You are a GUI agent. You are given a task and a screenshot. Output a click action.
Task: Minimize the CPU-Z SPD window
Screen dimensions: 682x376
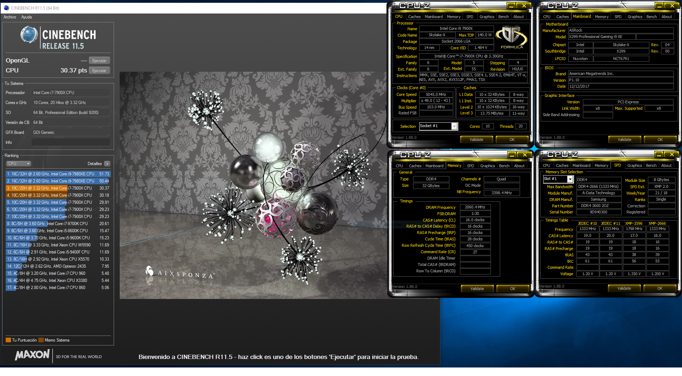tap(659, 154)
